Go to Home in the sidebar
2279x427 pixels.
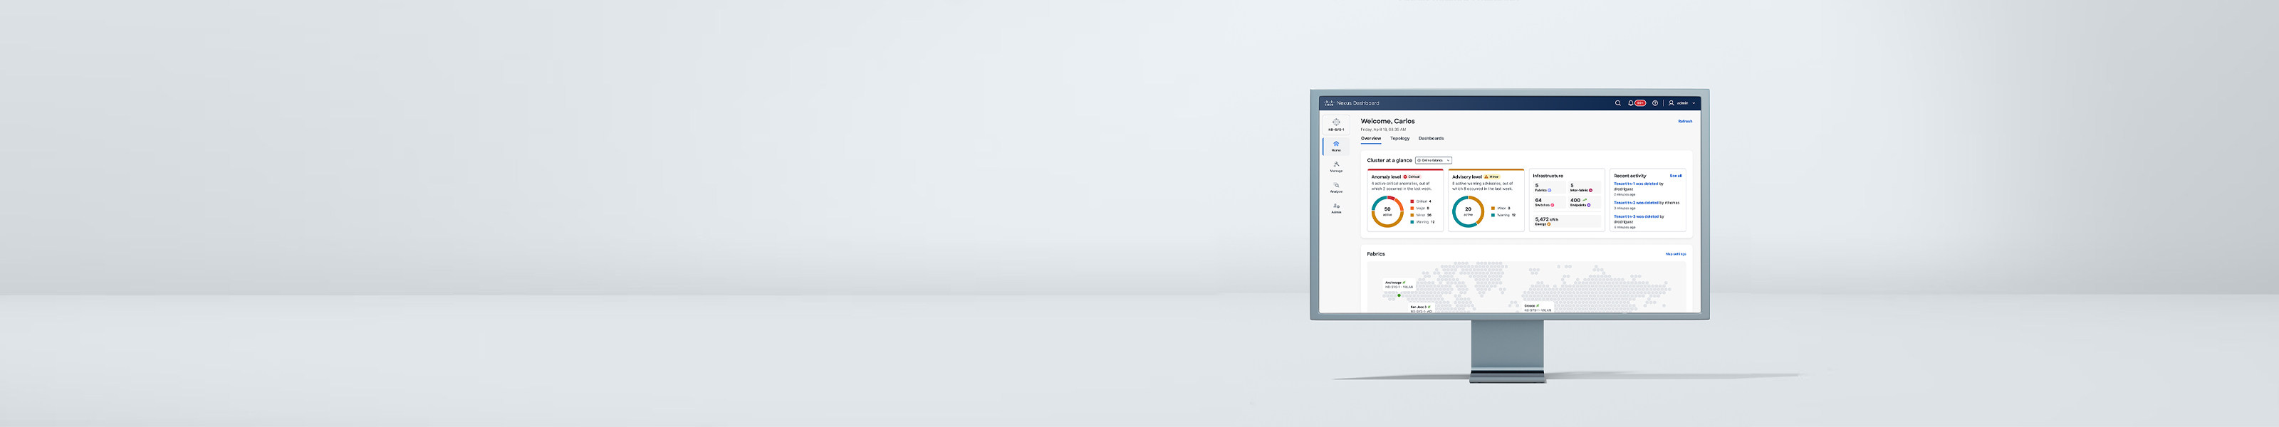1336,146
